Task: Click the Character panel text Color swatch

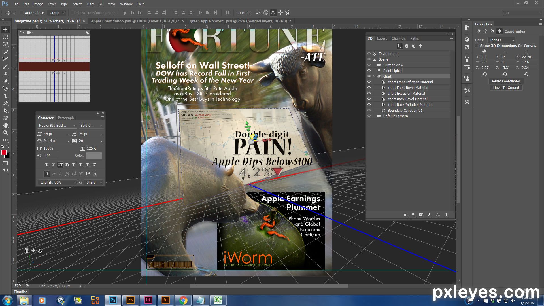Action: pyautogui.click(x=94, y=155)
